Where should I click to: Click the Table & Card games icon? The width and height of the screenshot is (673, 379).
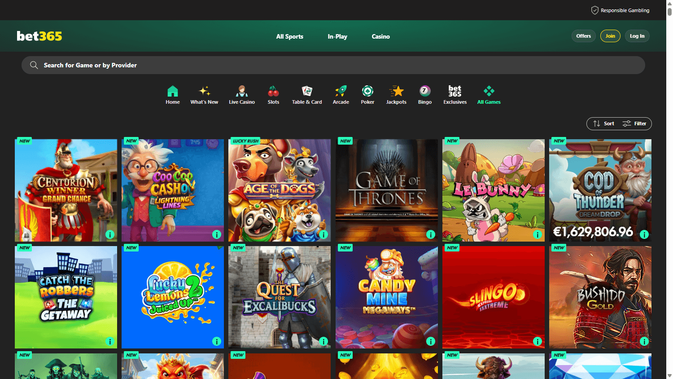[x=307, y=94]
